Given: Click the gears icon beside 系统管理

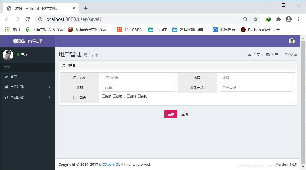Looking at the screenshot, I should 6,87.
